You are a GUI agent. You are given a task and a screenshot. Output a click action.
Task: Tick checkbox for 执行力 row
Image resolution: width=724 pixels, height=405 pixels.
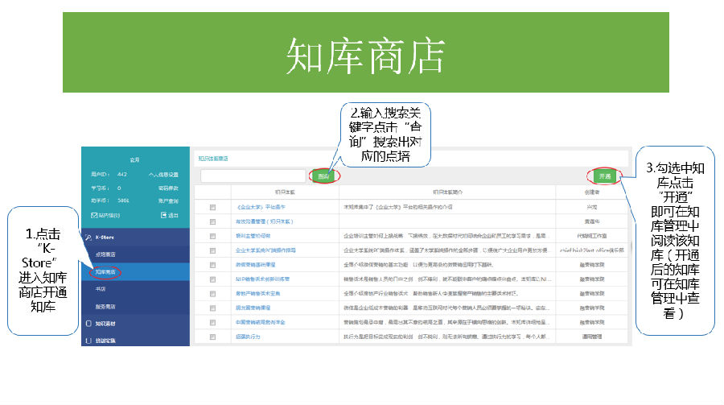click(x=212, y=337)
